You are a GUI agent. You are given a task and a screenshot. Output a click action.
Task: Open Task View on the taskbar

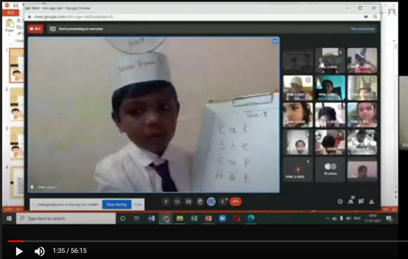pos(137,218)
